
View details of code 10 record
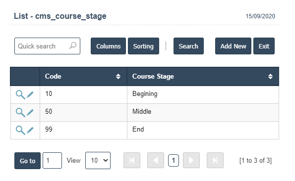click(x=20, y=94)
